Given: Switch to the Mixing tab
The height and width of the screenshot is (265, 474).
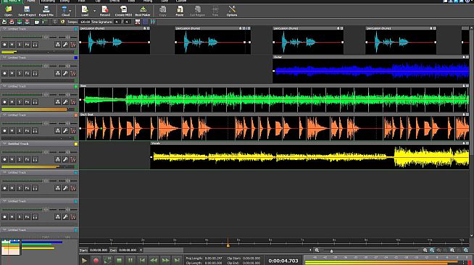Looking at the screenshot, I should pyautogui.click(x=148, y=1).
